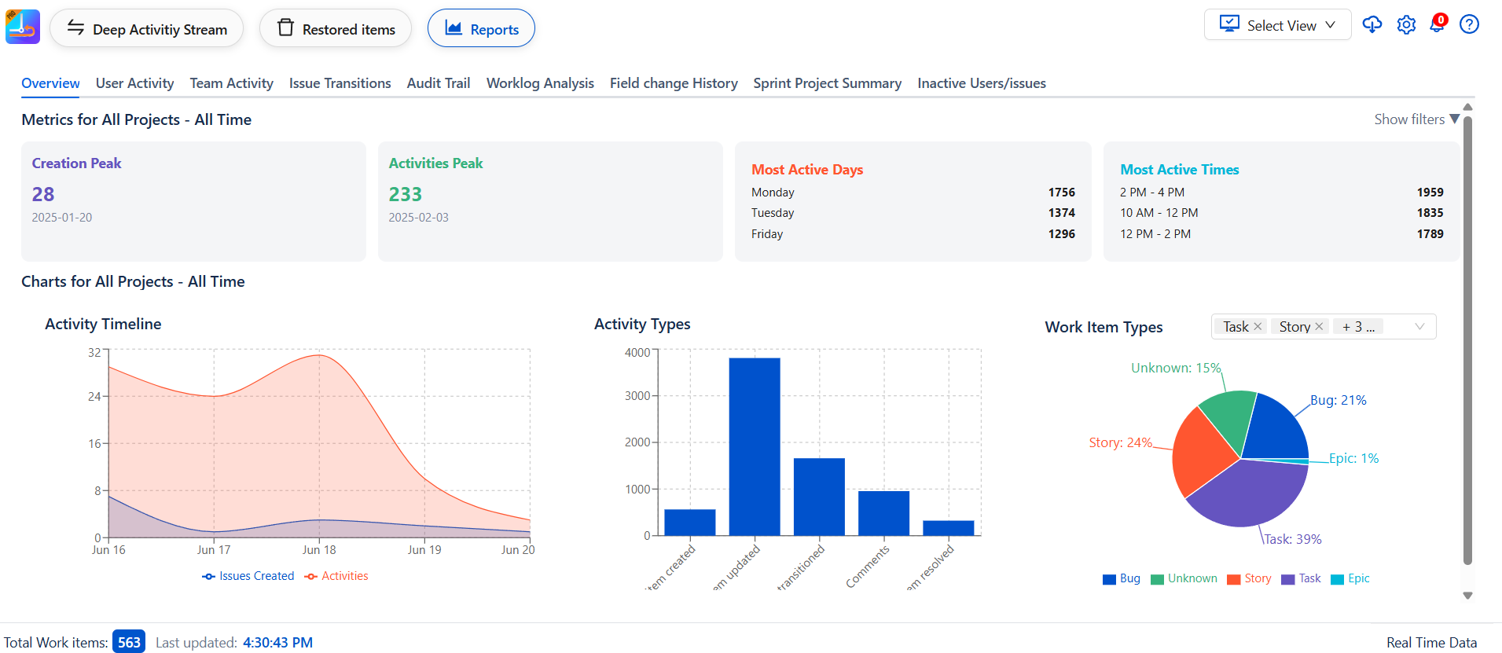Viewport: 1502px width, 653px height.
Task: Expand the Select View dropdown
Action: 1277,25
